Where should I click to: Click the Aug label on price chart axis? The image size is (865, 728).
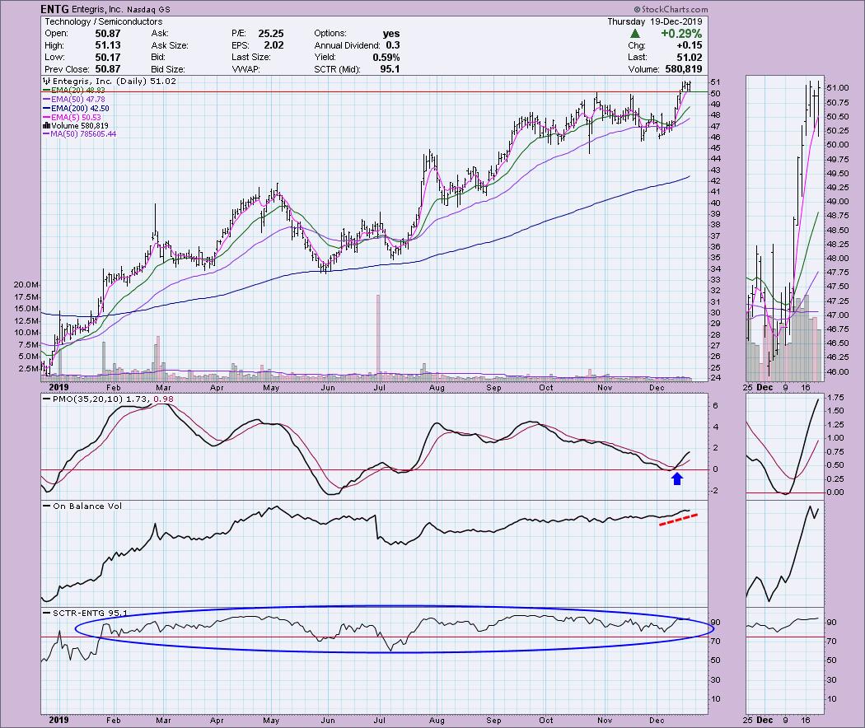coord(437,388)
